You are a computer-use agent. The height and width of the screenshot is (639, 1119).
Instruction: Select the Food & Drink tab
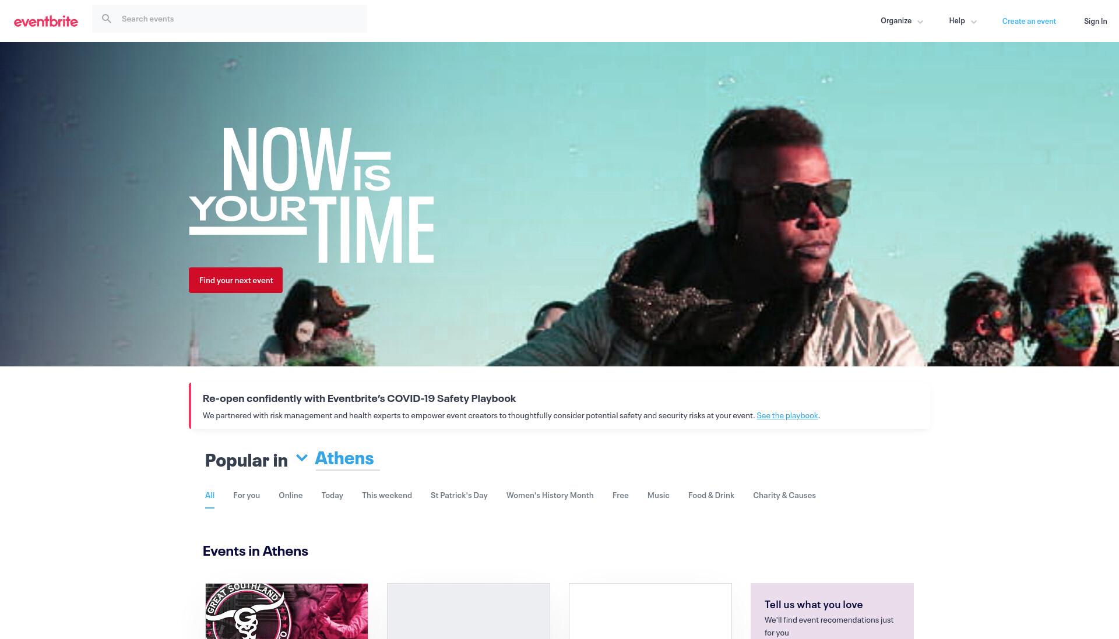click(711, 495)
